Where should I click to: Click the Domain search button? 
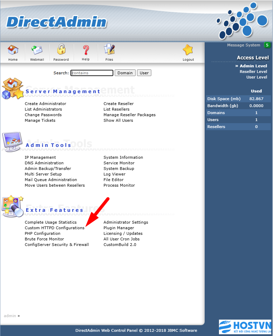coord(125,73)
